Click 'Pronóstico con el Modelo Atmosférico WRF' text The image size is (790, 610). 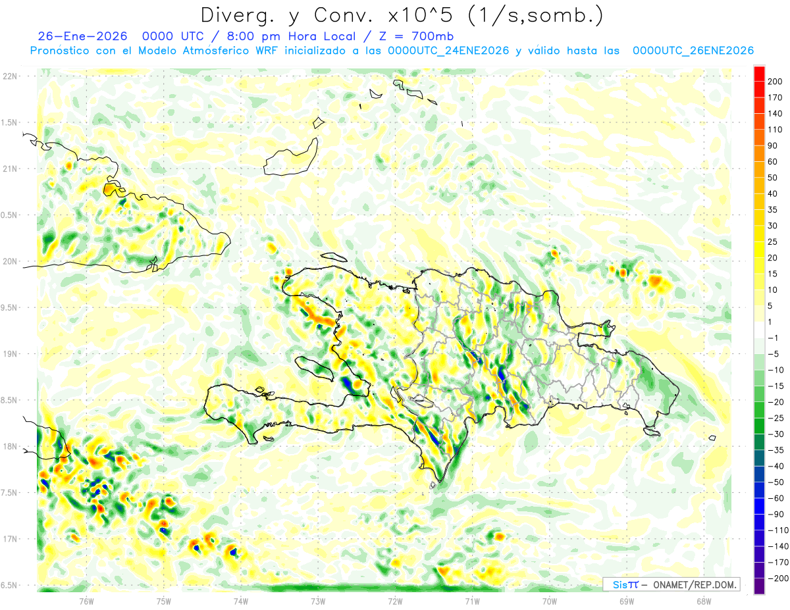click(155, 51)
